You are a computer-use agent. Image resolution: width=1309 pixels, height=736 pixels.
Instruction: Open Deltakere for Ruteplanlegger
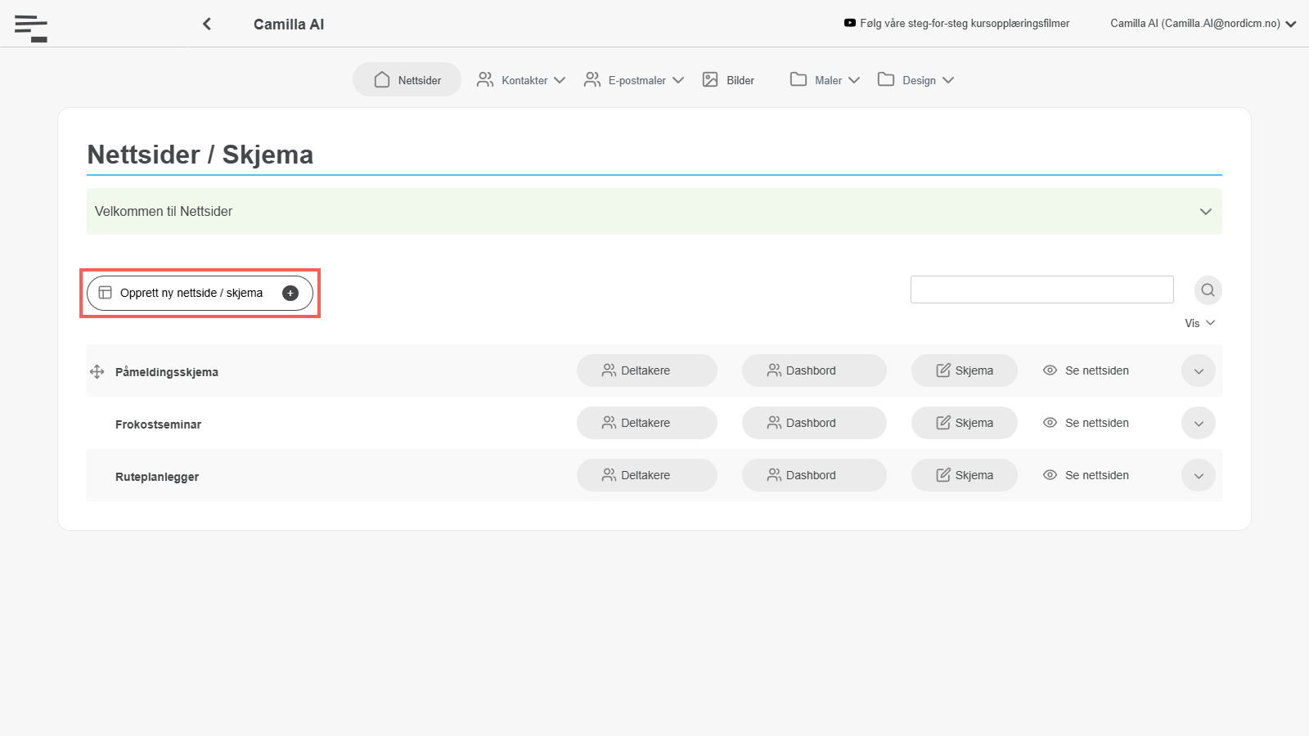[x=647, y=475]
